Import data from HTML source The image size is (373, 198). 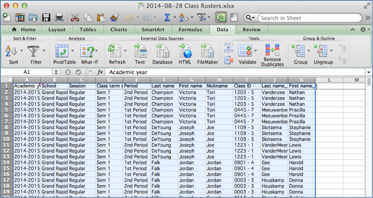click(x=185, y=51)
